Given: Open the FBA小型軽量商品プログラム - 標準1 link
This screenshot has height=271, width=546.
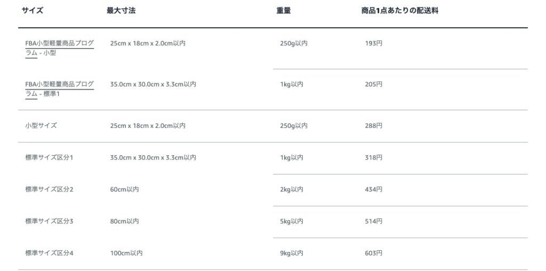Looking at the screenshot, I should click(59, 84).
